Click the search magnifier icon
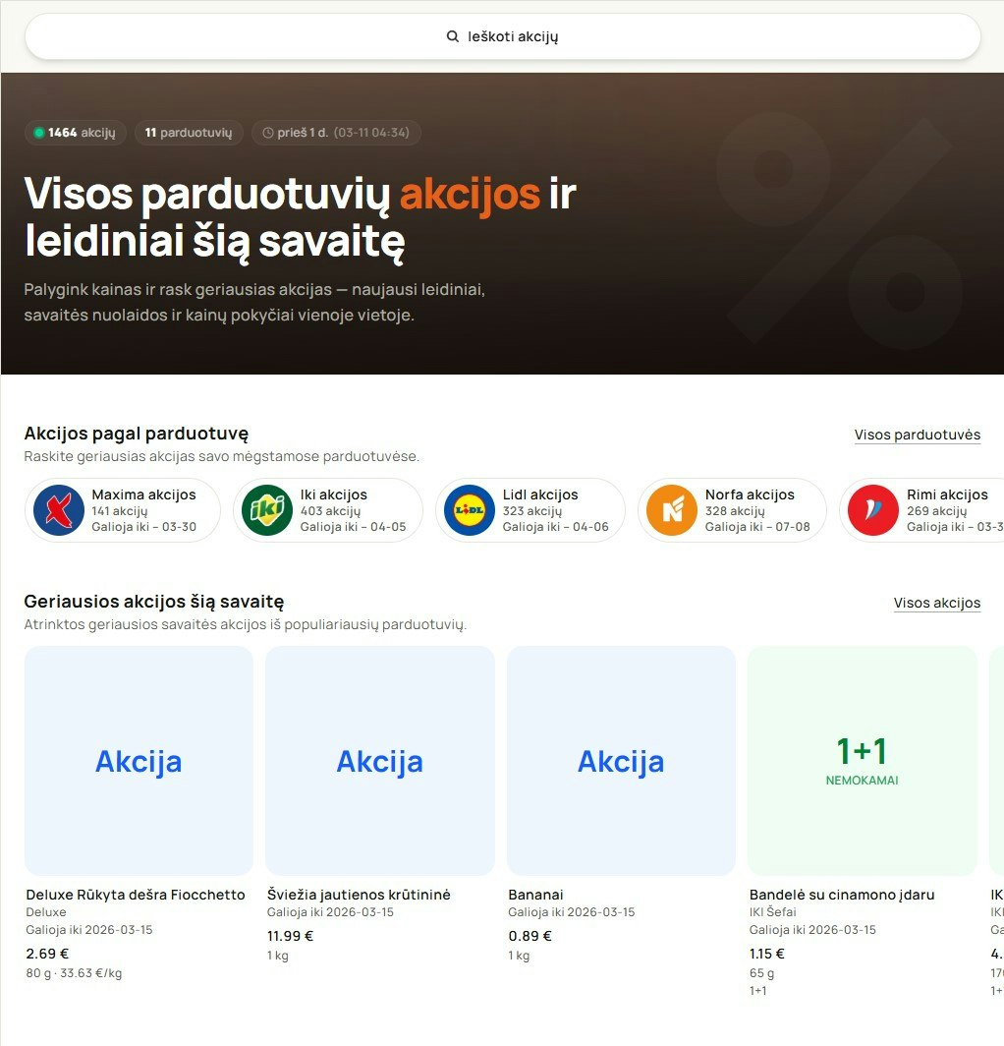This screenshot has height=1046, width=1004. [453, 36]
